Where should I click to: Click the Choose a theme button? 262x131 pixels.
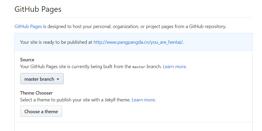click(41, 111)
